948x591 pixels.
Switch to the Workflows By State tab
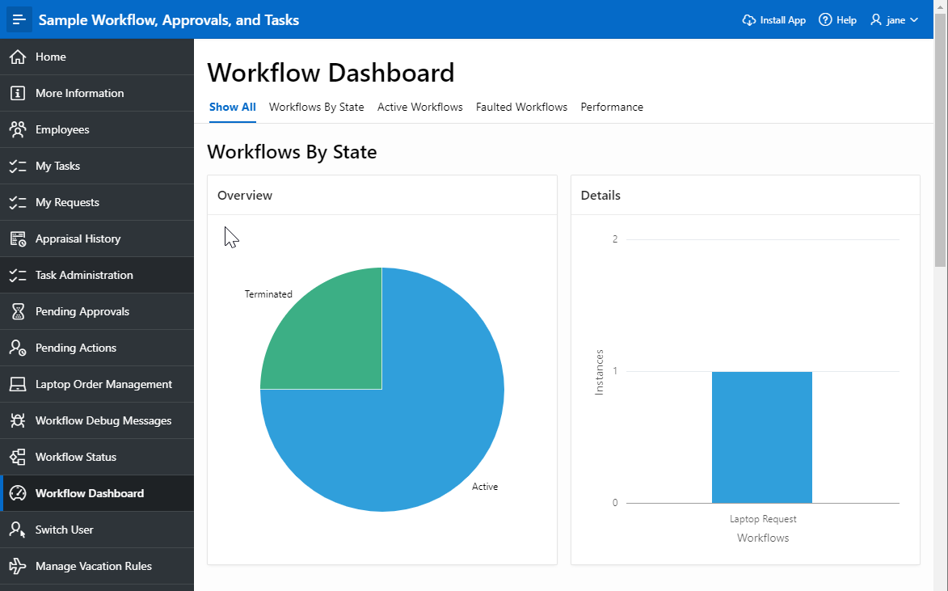click(x=316, y=107)
